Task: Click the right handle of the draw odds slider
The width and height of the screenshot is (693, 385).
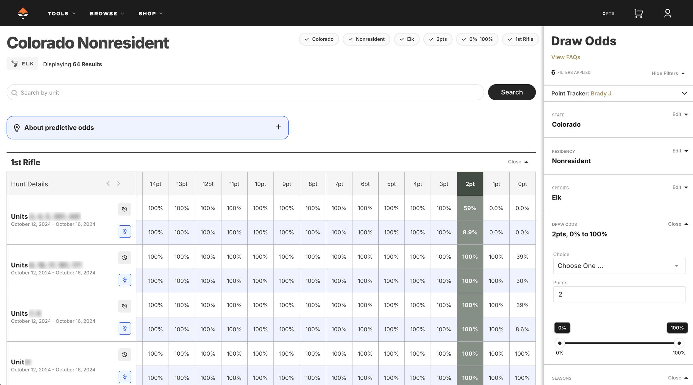Action: (679, 343)
